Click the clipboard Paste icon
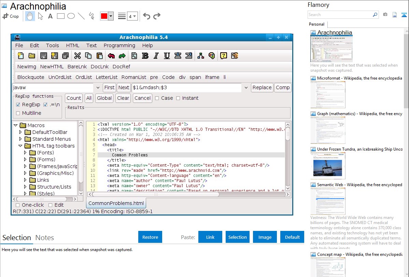The width and height of the screenshot is (409, 277). tap(99, 56)
